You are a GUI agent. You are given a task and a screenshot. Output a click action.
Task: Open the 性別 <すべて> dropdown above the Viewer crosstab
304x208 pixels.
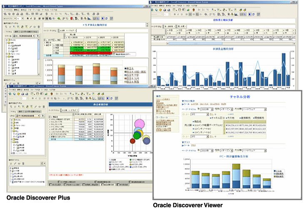pos(227,109)
